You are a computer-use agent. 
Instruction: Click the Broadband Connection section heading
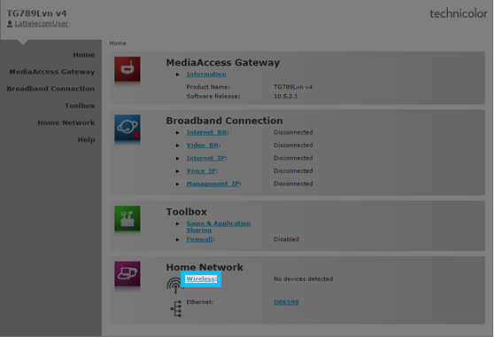click(x=224, y=121)
